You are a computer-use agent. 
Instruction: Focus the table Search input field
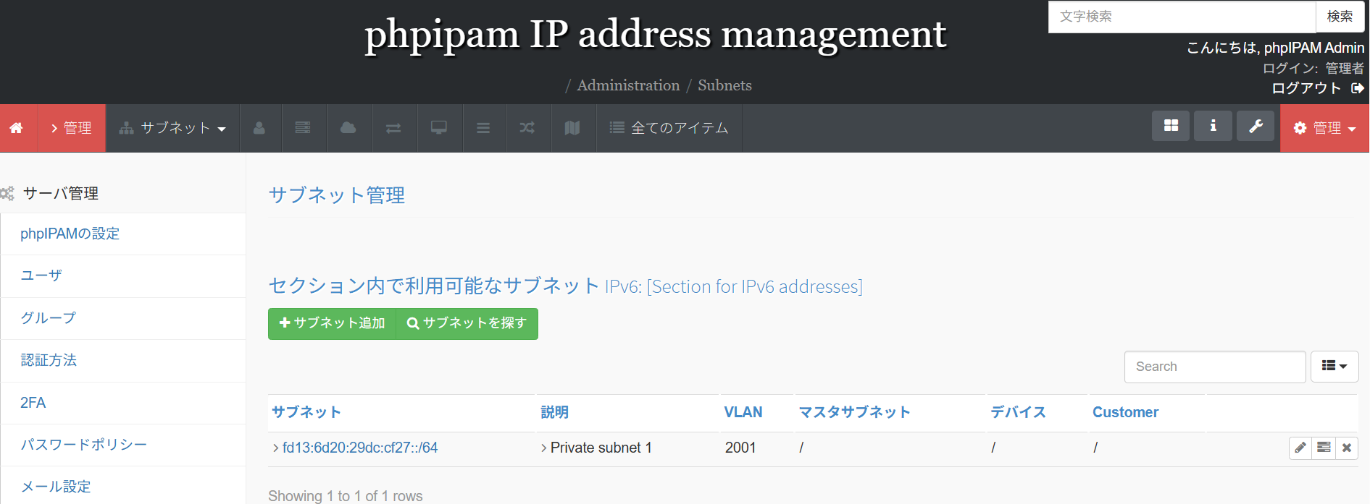click(x=1215, y=367)
